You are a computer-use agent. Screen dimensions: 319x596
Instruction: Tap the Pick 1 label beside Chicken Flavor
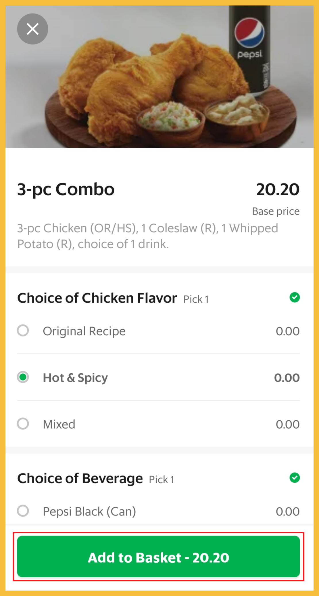196,299
